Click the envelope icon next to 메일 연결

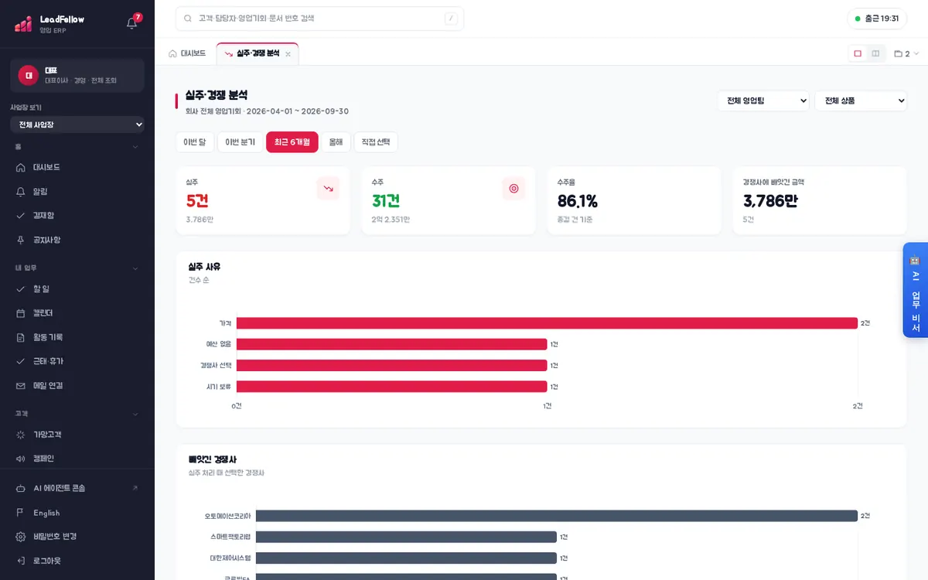[21, 385]
